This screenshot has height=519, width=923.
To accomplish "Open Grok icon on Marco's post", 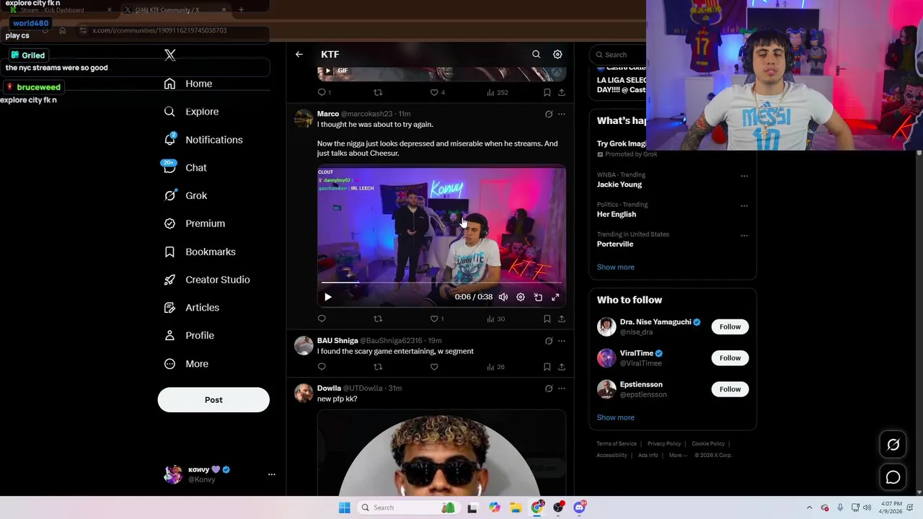I will click(549, 114).
